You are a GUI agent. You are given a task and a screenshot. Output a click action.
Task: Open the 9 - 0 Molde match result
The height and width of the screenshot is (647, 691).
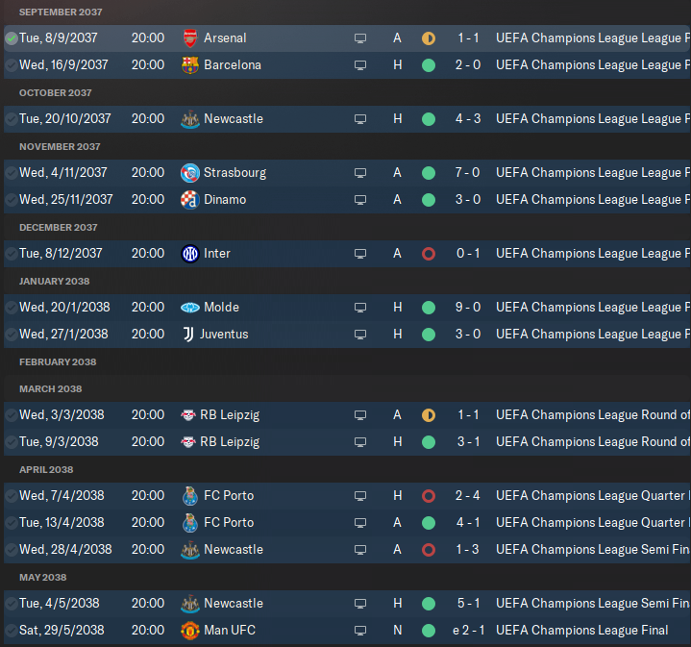coord(468,308)
